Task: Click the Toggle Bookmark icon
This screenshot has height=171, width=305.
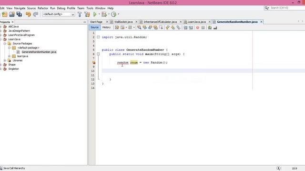Action: coord(178,28)
